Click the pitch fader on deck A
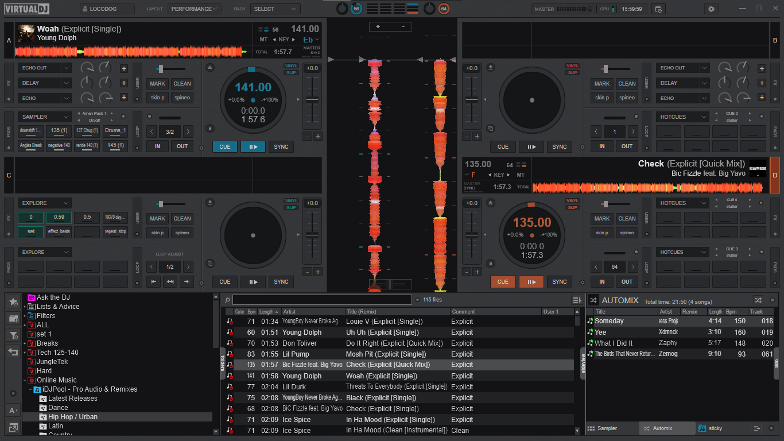The image size is (784, 441). (312, 99)
